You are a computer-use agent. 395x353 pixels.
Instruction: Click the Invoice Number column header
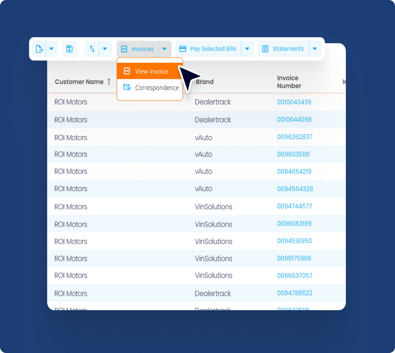click(289, 82)
